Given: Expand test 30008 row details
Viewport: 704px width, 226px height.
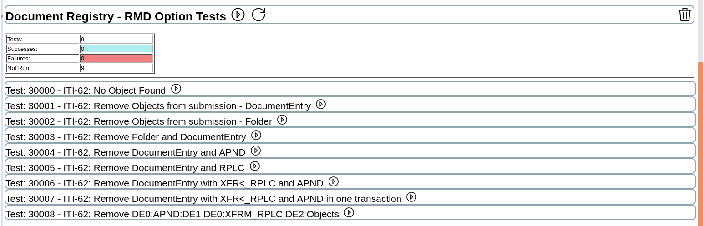Looking at the screenshot, I should 172,214.
